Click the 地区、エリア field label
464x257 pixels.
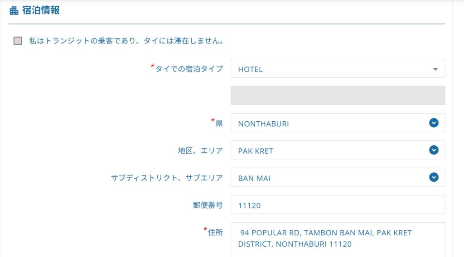(x=200, y=151)
